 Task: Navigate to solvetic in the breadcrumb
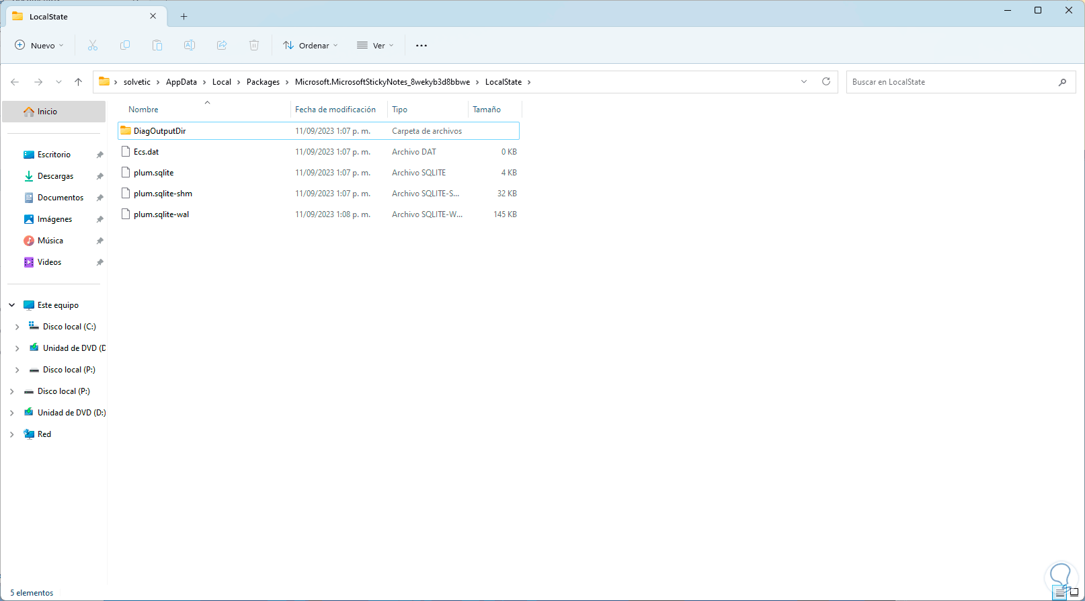pyautogui.click(x=137, y=82)
